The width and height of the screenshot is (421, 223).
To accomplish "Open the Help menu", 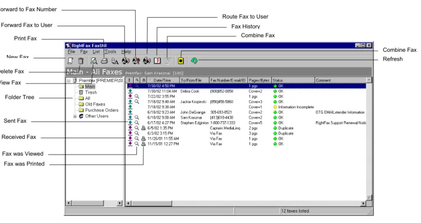I will [126, 52].
